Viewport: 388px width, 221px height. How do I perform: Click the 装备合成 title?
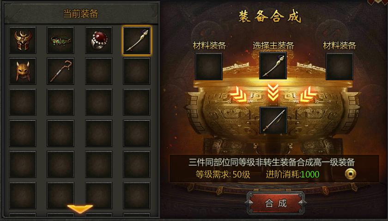[x=270, y=17]
